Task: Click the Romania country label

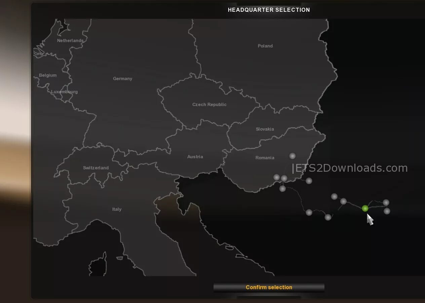Action: [265, 158]
